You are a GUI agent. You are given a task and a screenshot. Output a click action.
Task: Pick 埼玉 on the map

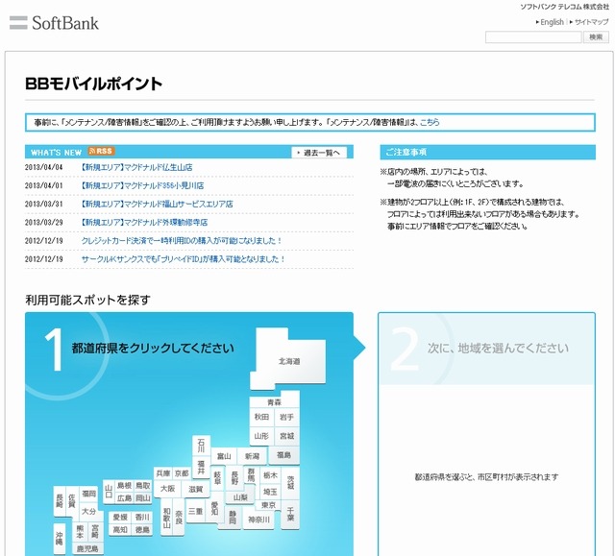pyautogui.click(x=270, y=492)
